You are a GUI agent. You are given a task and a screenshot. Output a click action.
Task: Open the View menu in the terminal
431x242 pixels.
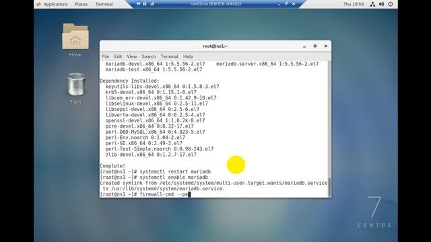click(x=132, y=56)
